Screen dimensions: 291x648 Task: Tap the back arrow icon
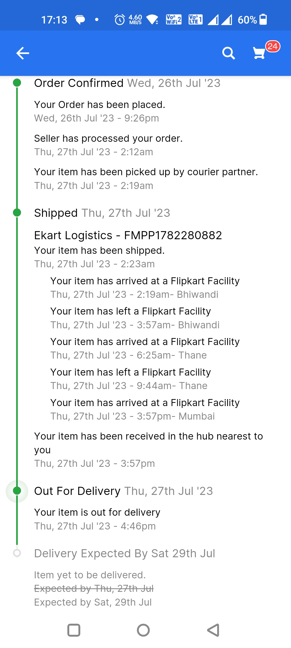[x=23, y=53]
